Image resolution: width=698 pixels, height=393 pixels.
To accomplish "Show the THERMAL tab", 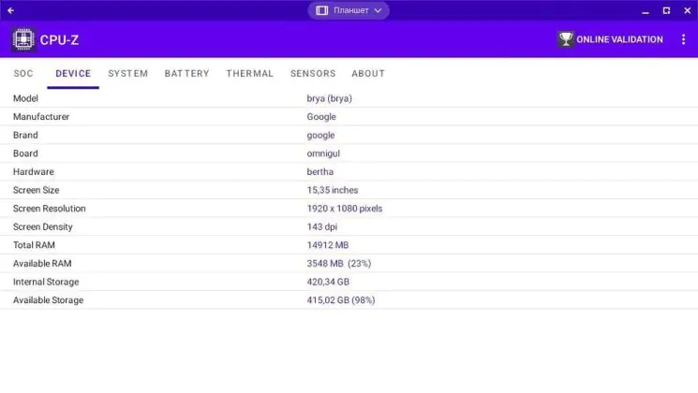I will pos(250,73).
